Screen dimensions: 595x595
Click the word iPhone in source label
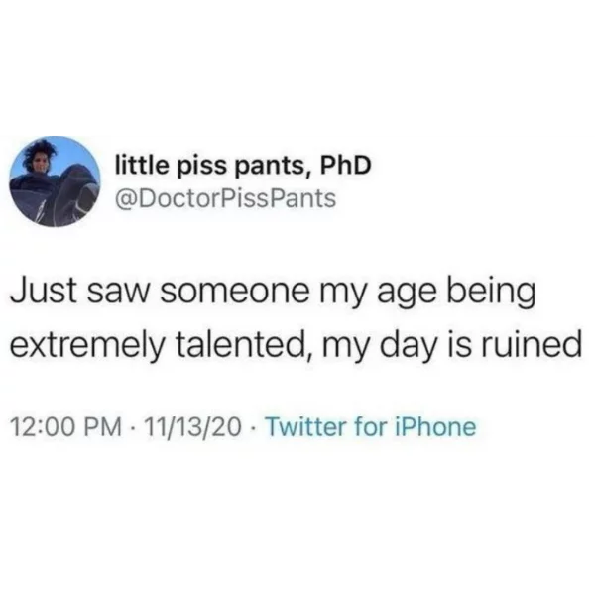point(435,426)
